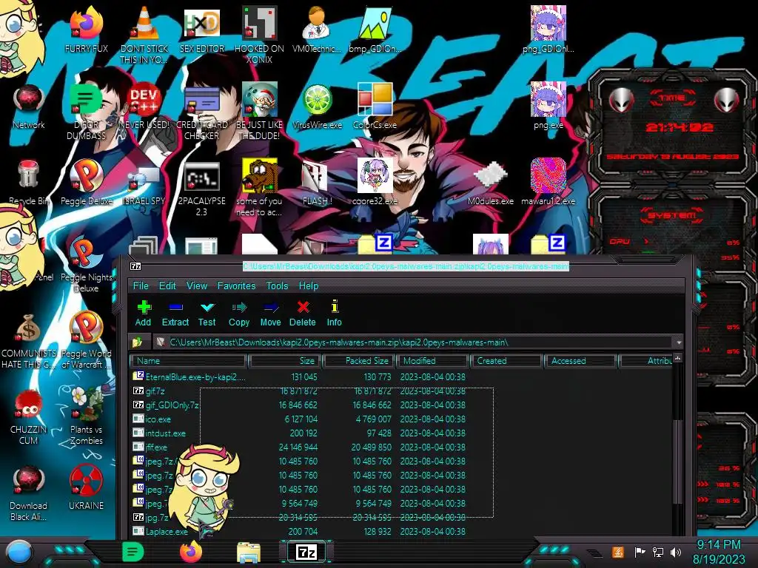
Task: Open the View menu
Action: pos(197,285)
